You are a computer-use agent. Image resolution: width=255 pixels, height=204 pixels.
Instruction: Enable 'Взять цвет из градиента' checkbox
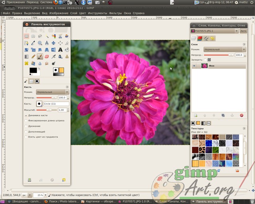[x=25, y=137]
